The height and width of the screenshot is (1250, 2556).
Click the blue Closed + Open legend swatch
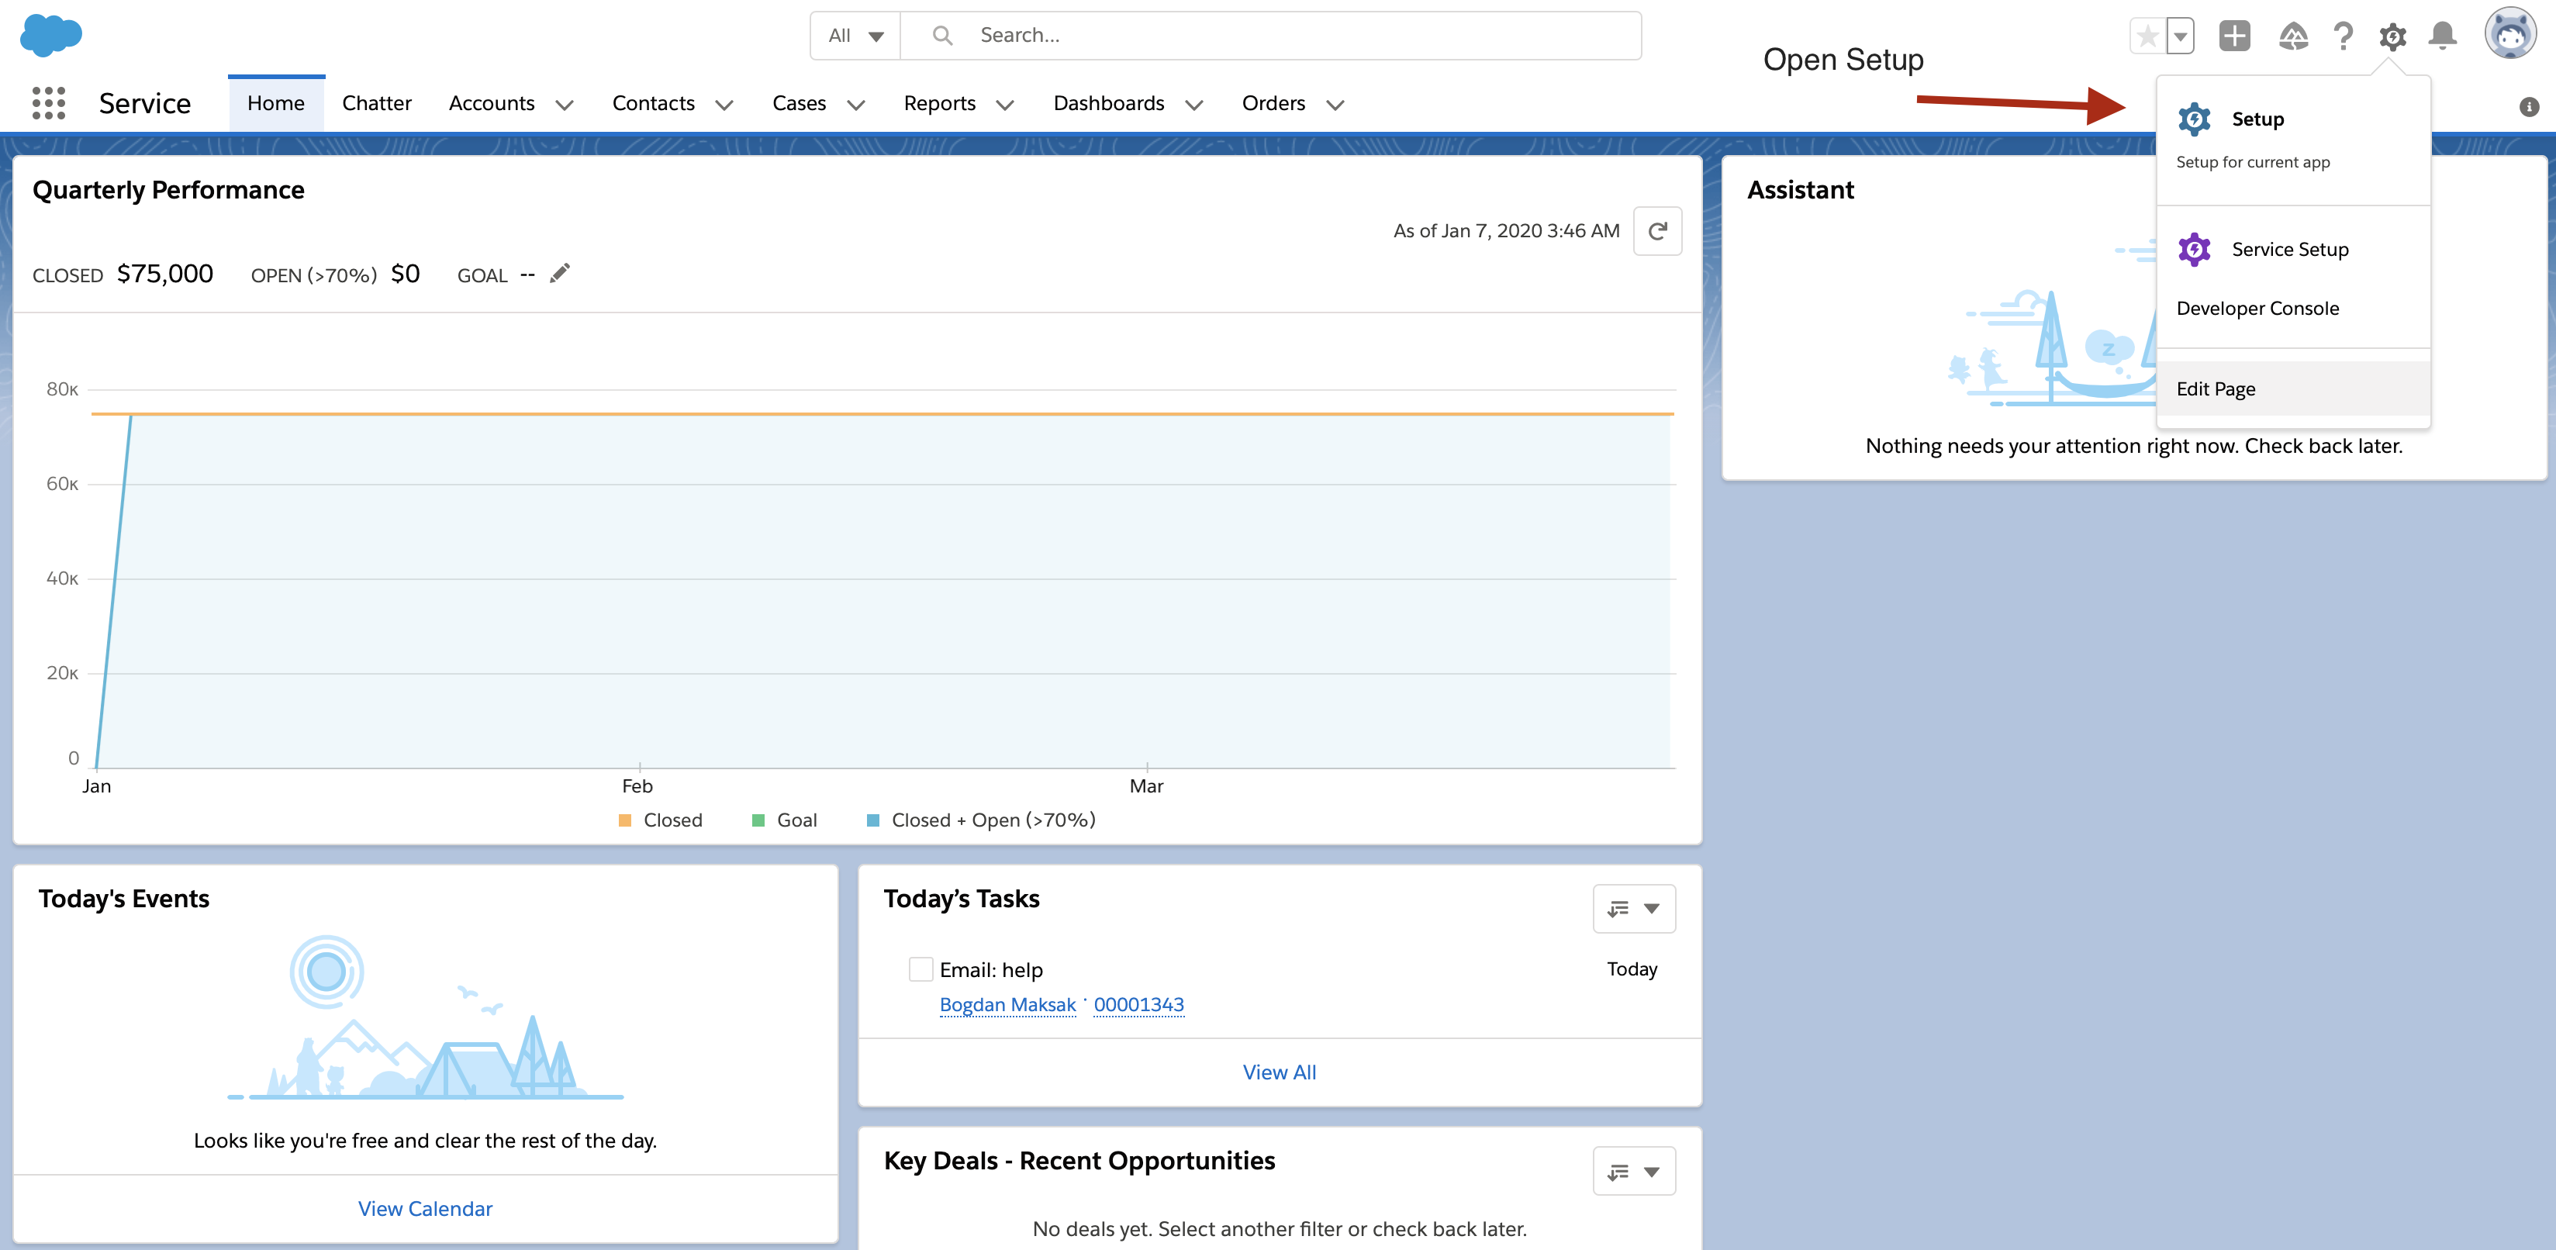point(873,820)
